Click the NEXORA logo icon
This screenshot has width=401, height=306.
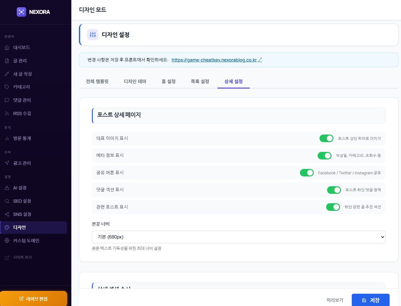tap(21, 12)
